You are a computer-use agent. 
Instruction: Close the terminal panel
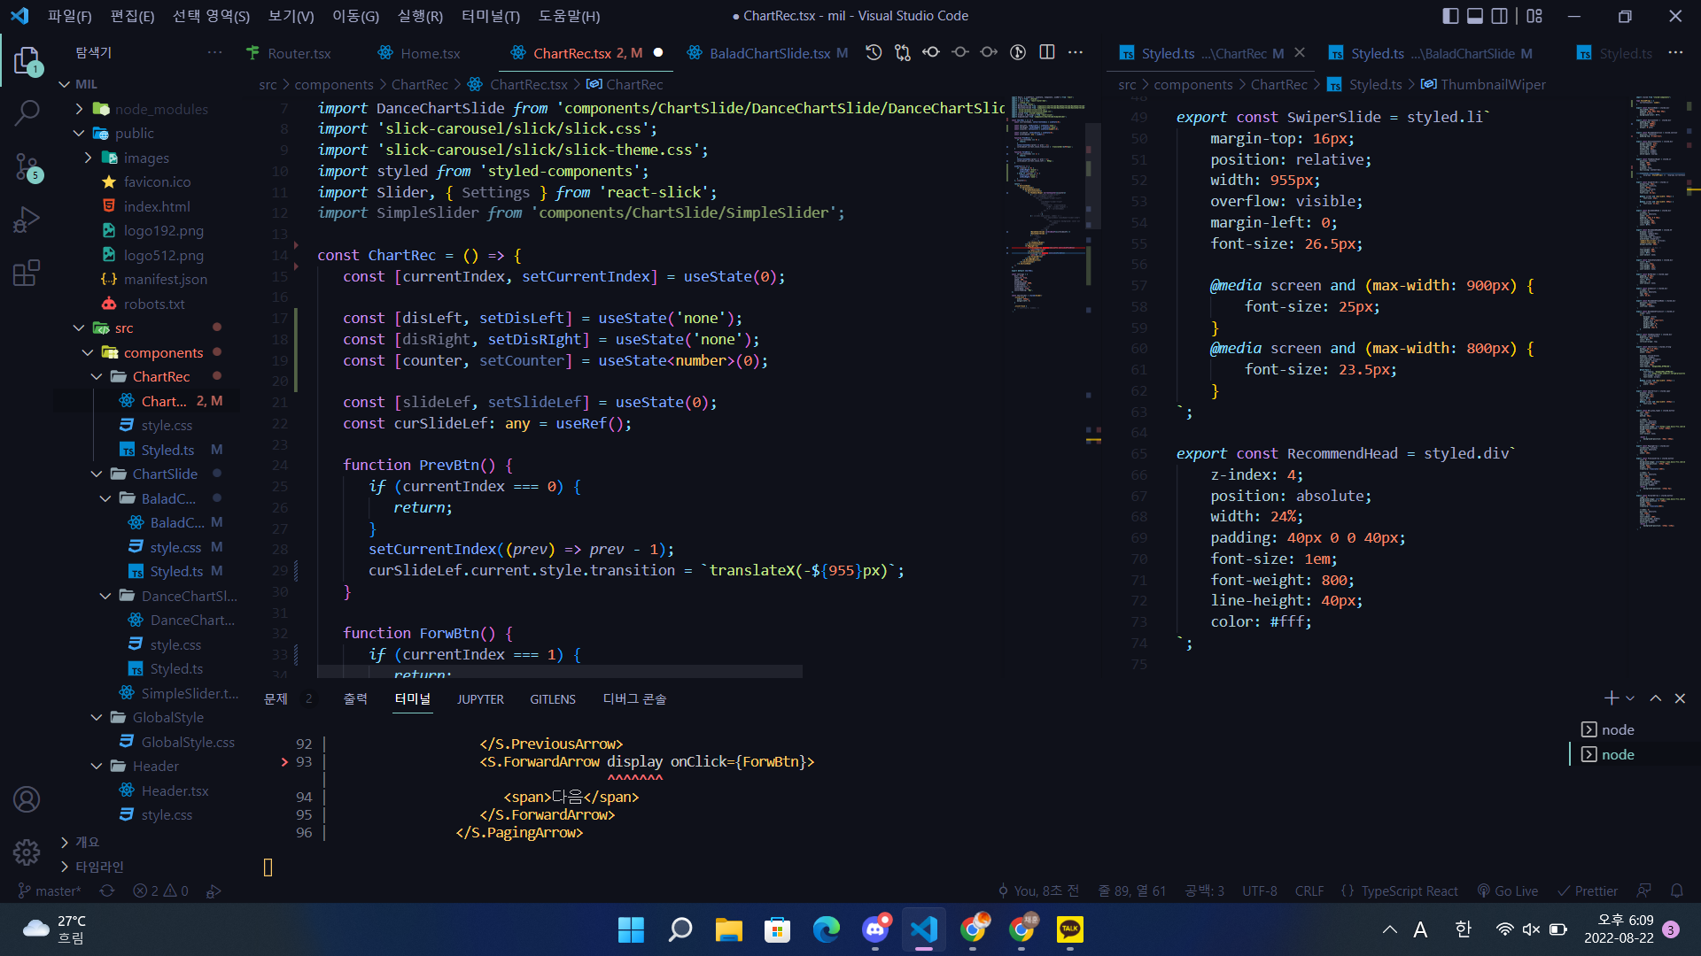tap(1680, 698)
